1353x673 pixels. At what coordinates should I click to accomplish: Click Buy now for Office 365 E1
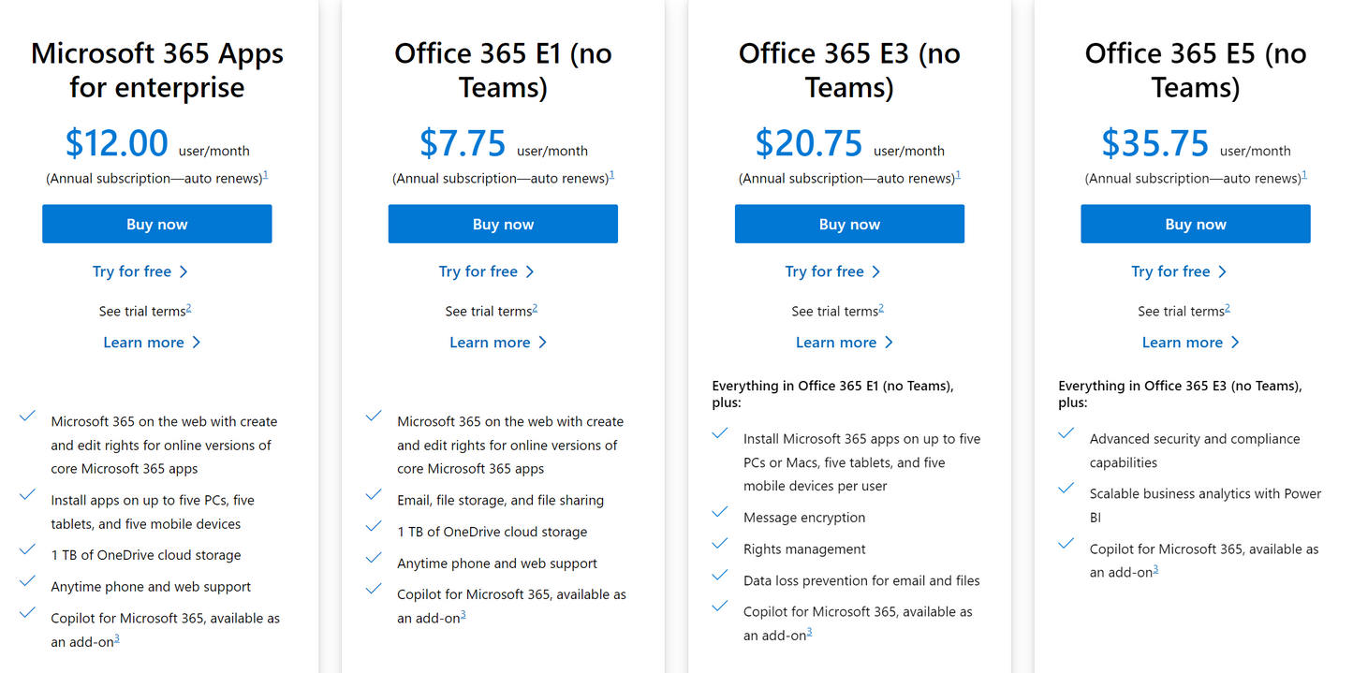coord(503,224)
